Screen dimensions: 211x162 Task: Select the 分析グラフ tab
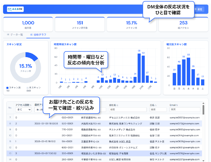38,35
